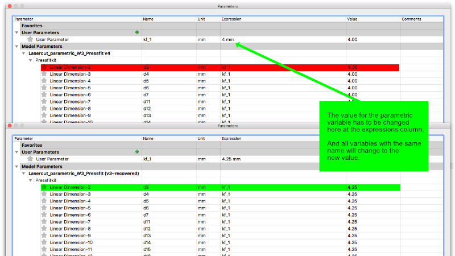Click Name column header in lower window

pyautogui.click(x=148, y=139)
